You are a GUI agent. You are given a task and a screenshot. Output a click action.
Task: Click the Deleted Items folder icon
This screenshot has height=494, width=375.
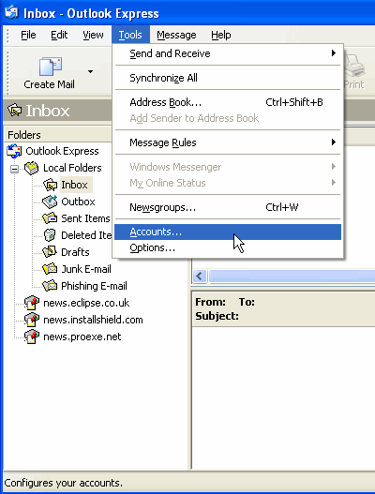[50, 235]
